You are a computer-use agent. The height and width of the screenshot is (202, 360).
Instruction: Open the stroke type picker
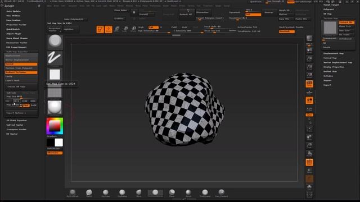tap(55, 58)
